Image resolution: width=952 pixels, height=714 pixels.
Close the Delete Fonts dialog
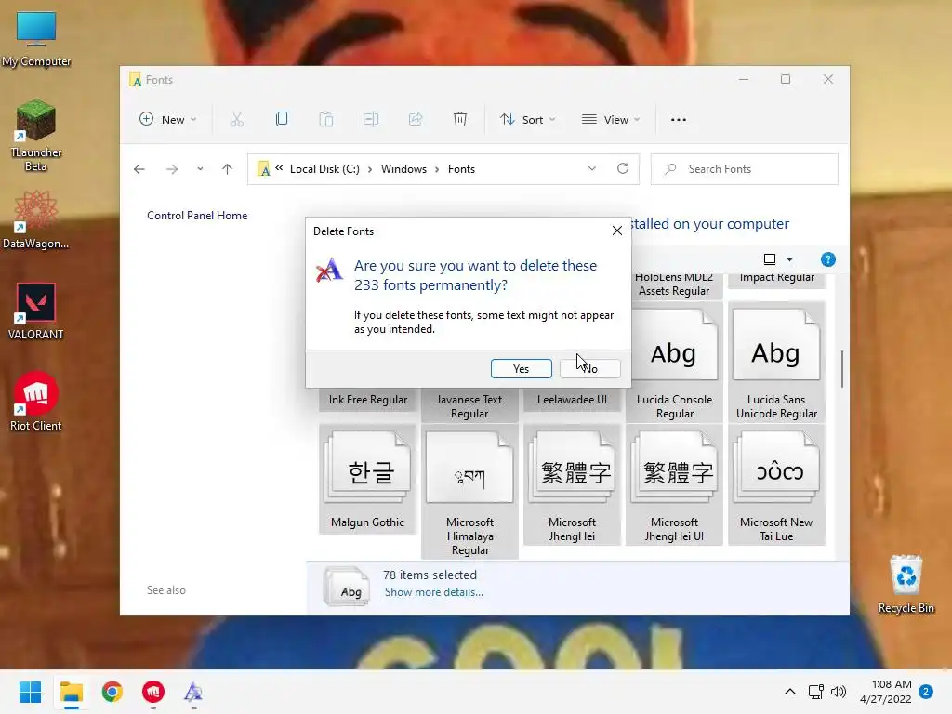tap(617, 231)
